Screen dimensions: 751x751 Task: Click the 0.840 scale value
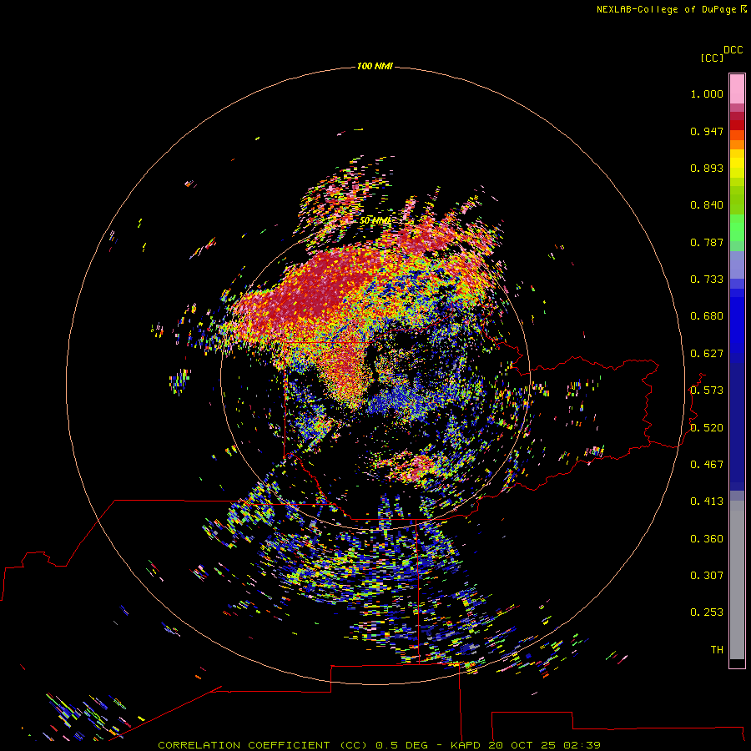[x=707, y=205]
